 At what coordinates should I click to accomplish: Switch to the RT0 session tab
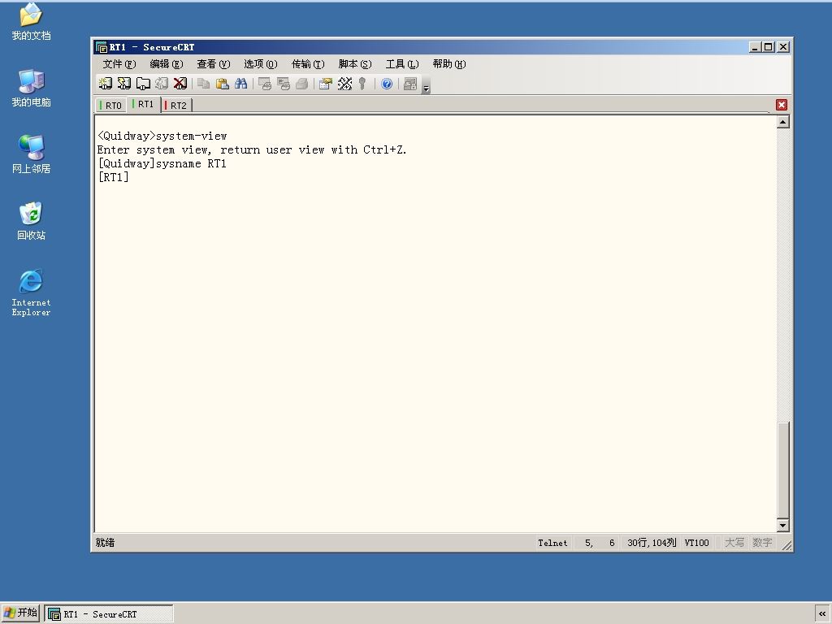[x=110, y=106]
